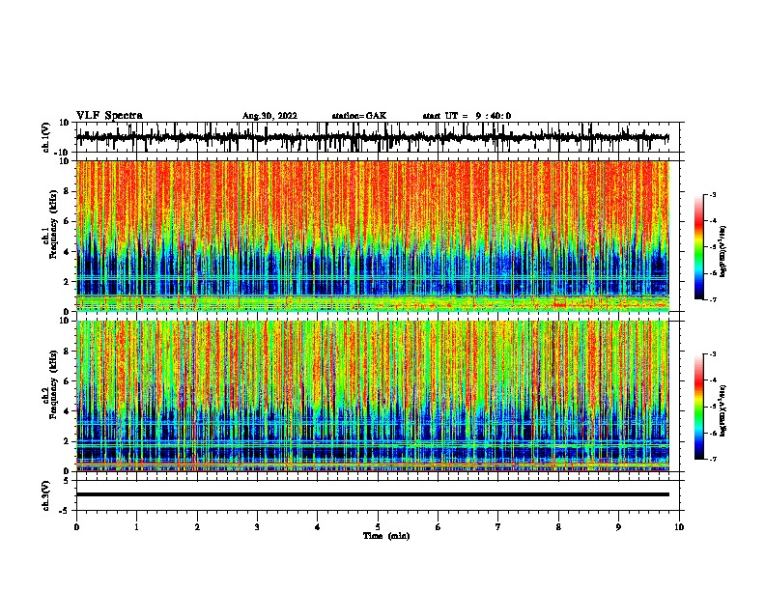This screenshot has width=765, height=591.
Task: Click the ch.1 "Frequency (kHz)" axis label
Action: click(54, 224)
